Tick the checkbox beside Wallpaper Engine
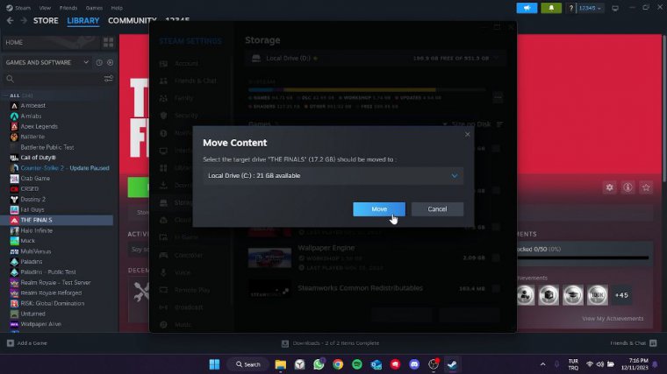 click(496, 258)
